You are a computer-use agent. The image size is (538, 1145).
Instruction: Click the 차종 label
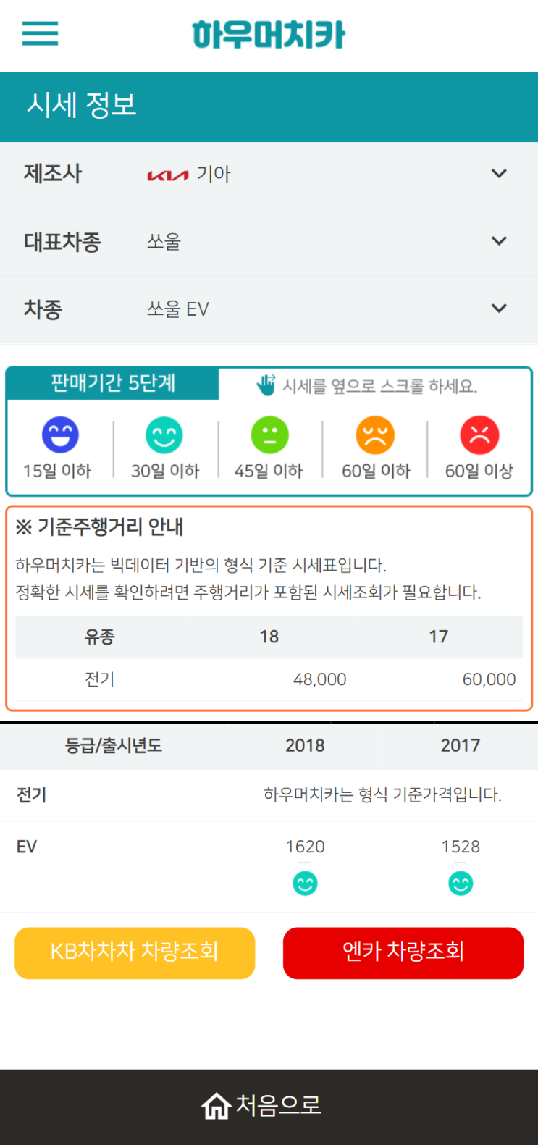click(43, 309)
